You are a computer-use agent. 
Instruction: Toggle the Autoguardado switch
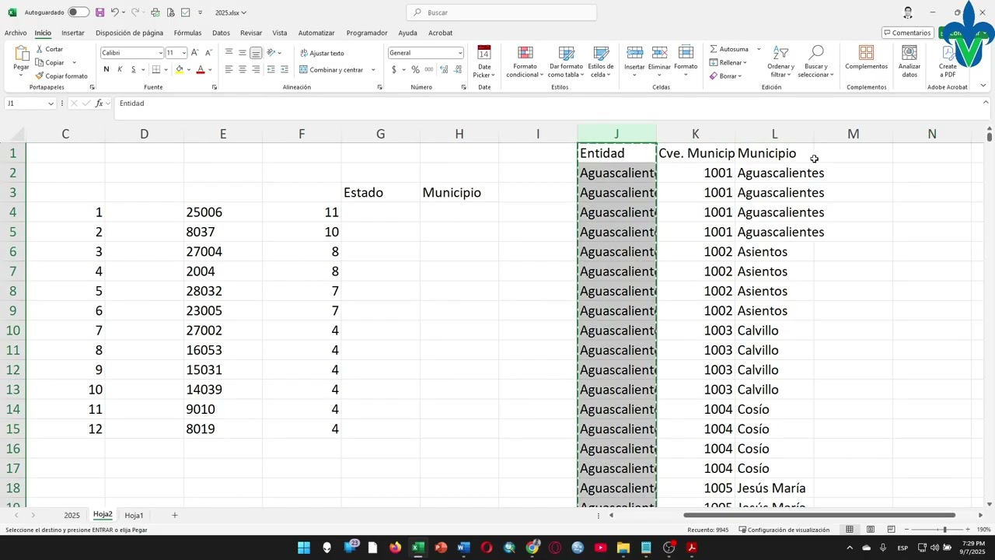78,12
